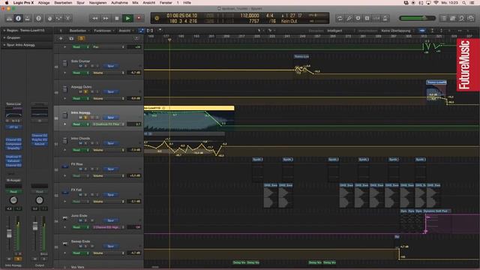Open the List Editors button
Image resolution: width=480 pixels, height=270 pixels.
coord(444,18)
